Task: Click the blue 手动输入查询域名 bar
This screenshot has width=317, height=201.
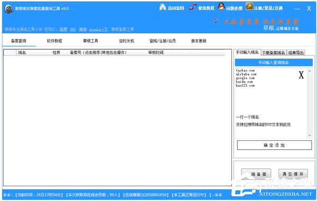Action: tap(274, 63)
